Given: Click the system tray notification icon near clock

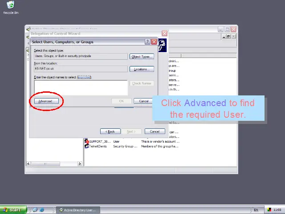Looking at the screenshot, I should coord(269,210).
